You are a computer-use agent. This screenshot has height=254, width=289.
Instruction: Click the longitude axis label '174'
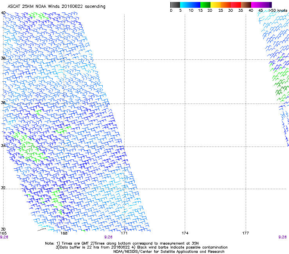point(185,233)
